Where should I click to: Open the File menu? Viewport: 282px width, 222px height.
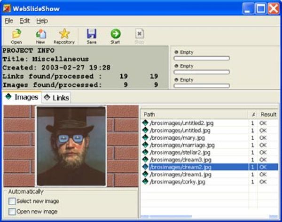pyautogui.click(x=8, y=21)
